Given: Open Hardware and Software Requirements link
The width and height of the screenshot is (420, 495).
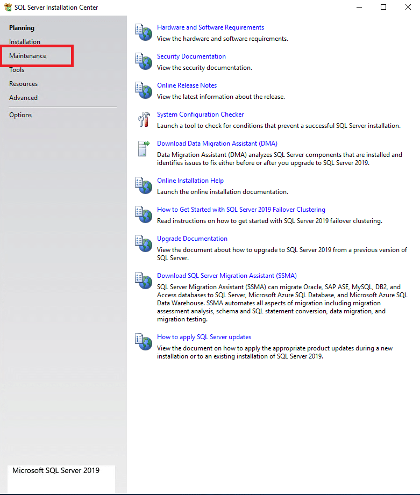Looking at the screenshot, I should [210, 27].
